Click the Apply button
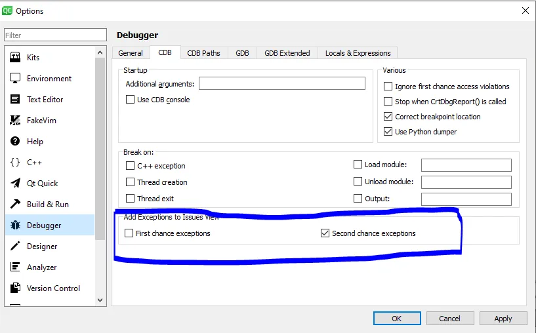536x333 pixels. click(503, 319)
